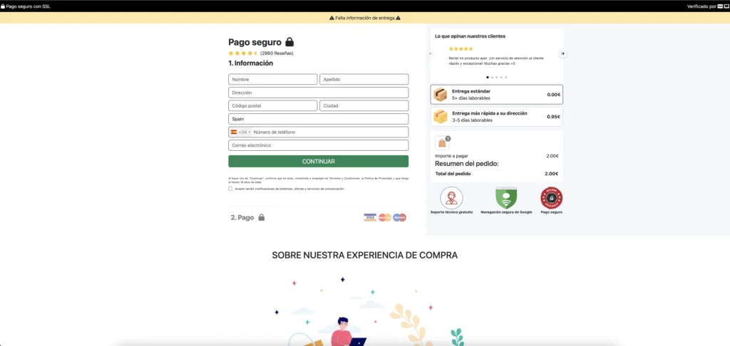
Task: Click 'Lo que opinan nuestros clientes' heading
Action: (x=471, y=36)
